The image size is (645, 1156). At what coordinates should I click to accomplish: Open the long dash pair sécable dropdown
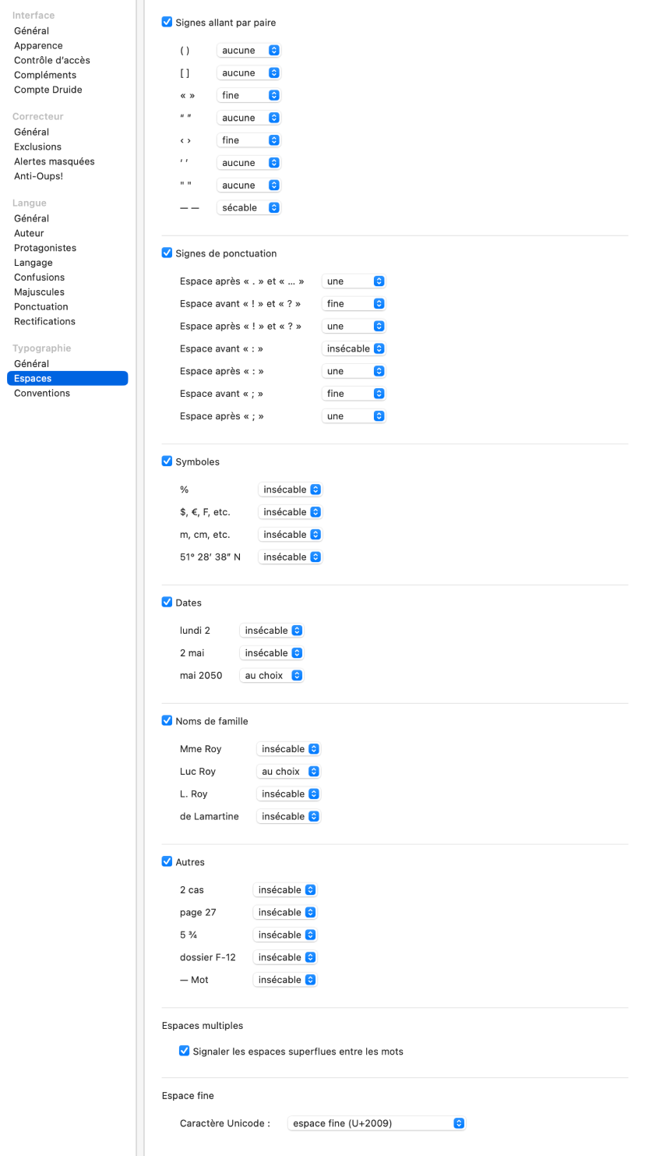248,208
